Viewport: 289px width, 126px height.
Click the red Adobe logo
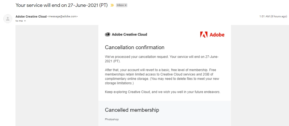204,35
